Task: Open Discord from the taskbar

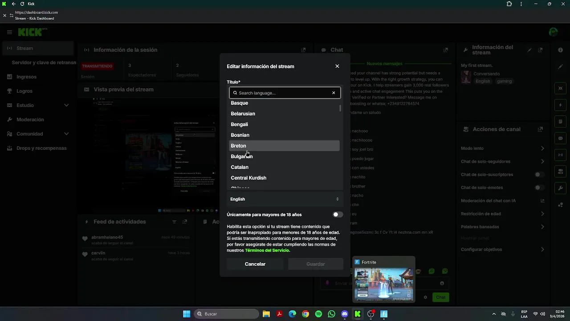Action: point(345,314)
